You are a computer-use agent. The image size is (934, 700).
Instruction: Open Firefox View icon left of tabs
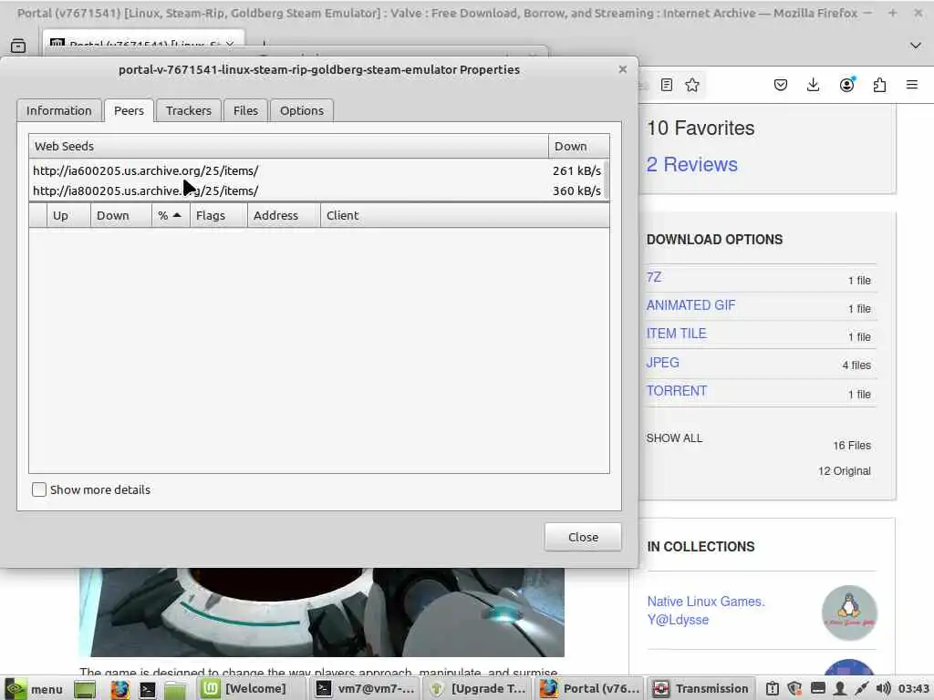18,46
